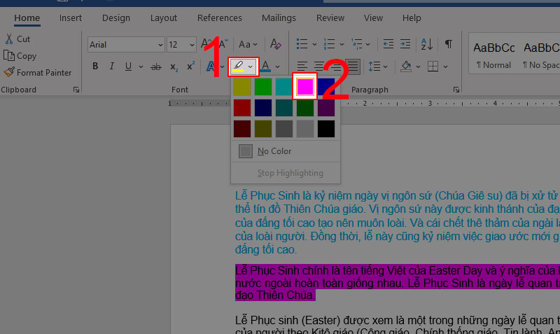Click the Clear All Formatting icon

[x=276, y=44]
